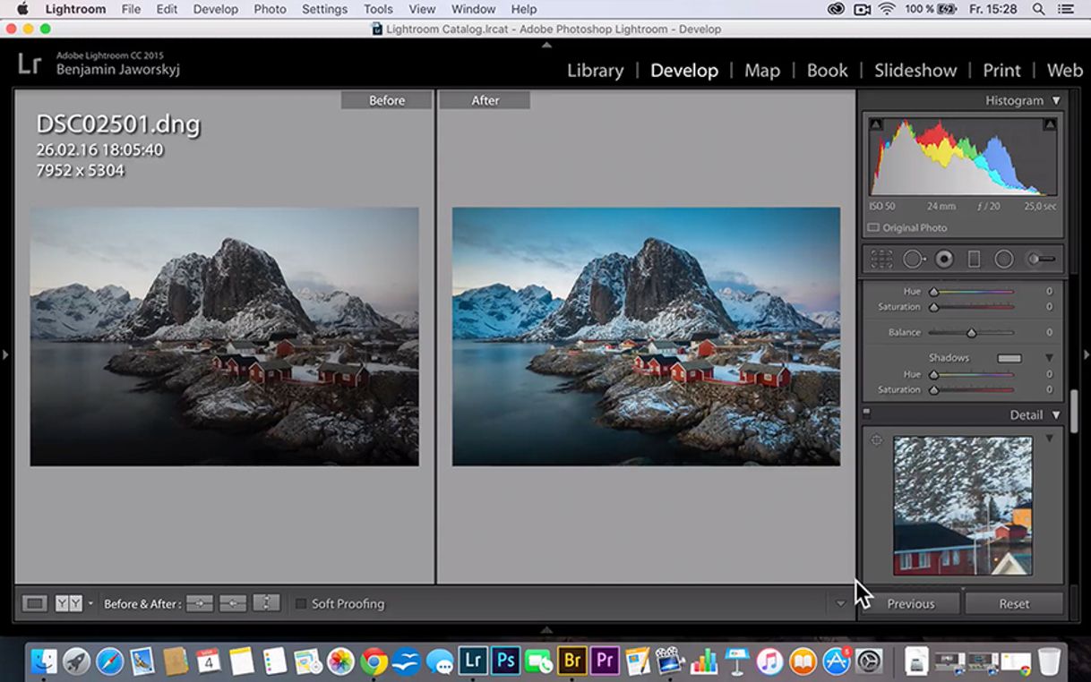1091x682 pixels.
Task: Open Adobe Bridge from the dock
Action: click(571, 661)
